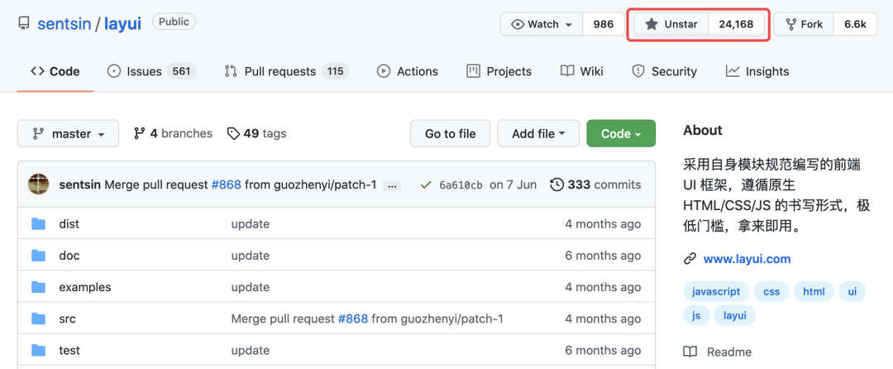
Task: Unstar the layui repository
Action: point(671,24)
